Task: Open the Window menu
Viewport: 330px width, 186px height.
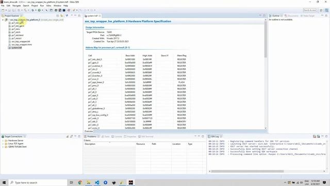Action: click(57, 6)
